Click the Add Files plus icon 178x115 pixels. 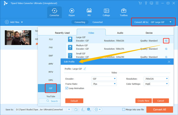(x=7, y=22)
